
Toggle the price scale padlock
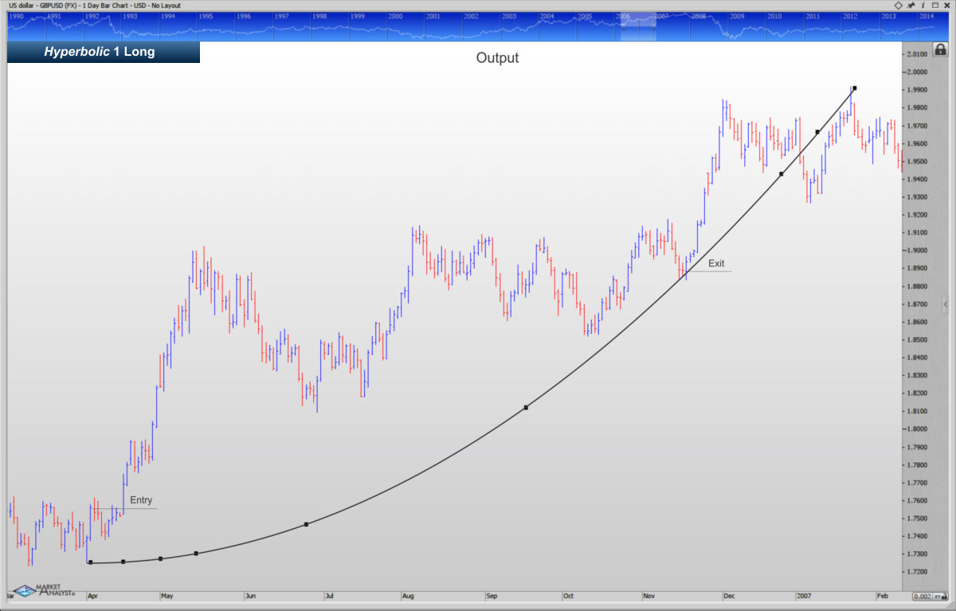[x=940, y=49]
